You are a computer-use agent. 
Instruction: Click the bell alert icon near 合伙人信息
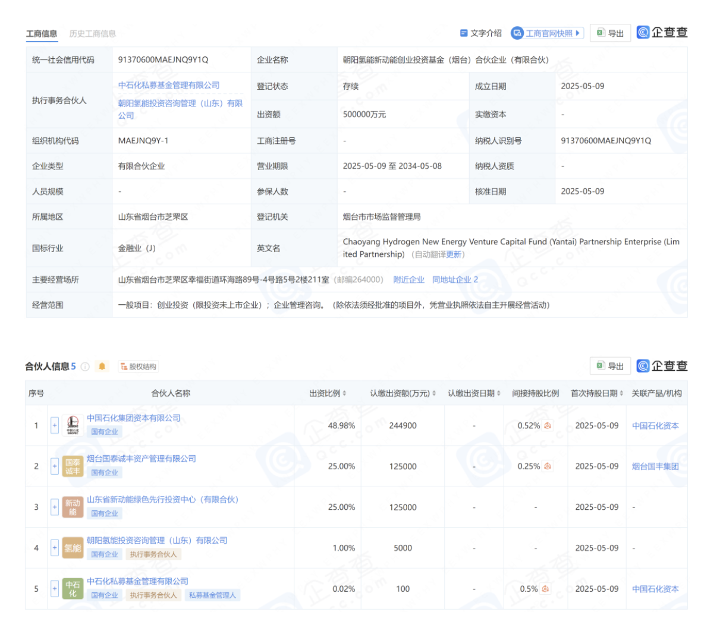[x=102, y=366]
